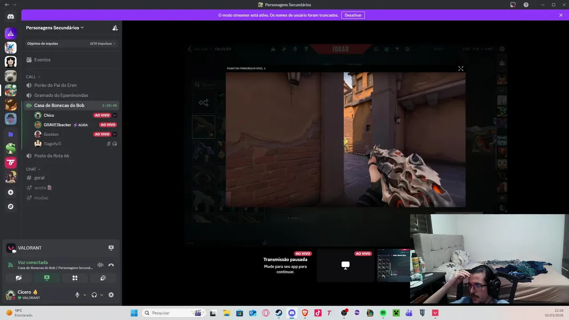Open the purple triangle server in sidebar
The image size is (569, 320).
coord(11,33)
